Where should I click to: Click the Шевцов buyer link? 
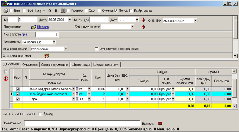pyautogui.click(x=43, y=27)
